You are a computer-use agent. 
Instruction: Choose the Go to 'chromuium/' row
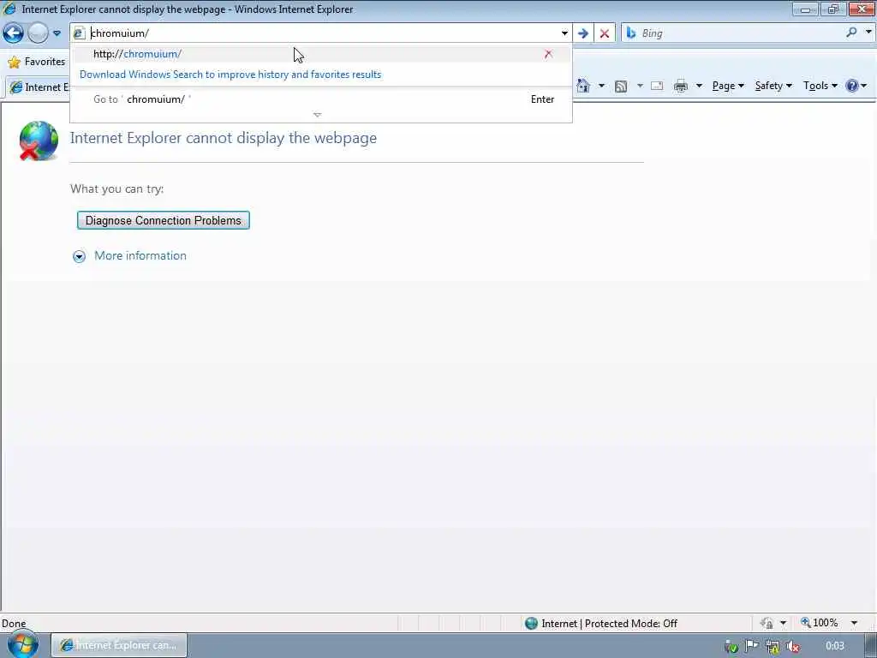point(321,99)
